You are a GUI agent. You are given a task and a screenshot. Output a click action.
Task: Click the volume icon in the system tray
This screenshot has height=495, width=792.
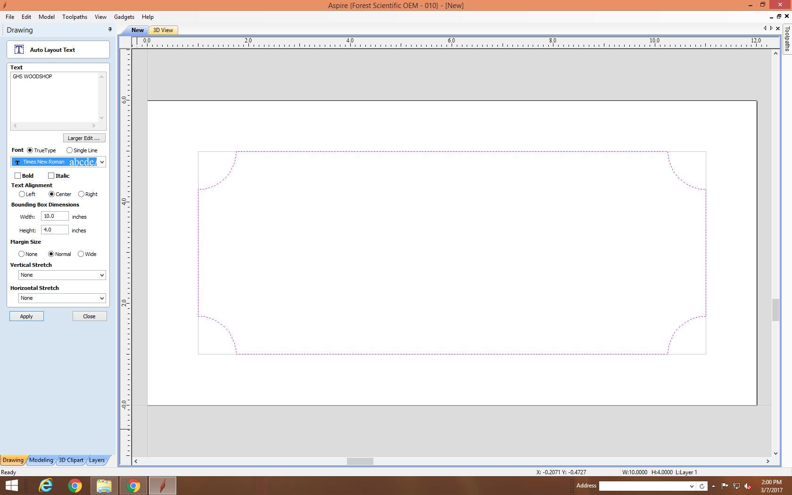pyautogui.click(x=748, y=486)
